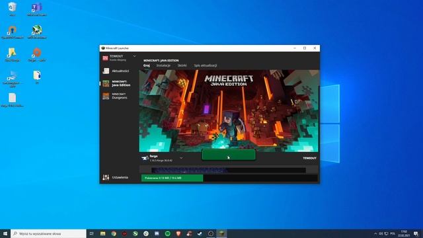
Task: Click the forge anvil profile icon
Action: click(145, 158)
